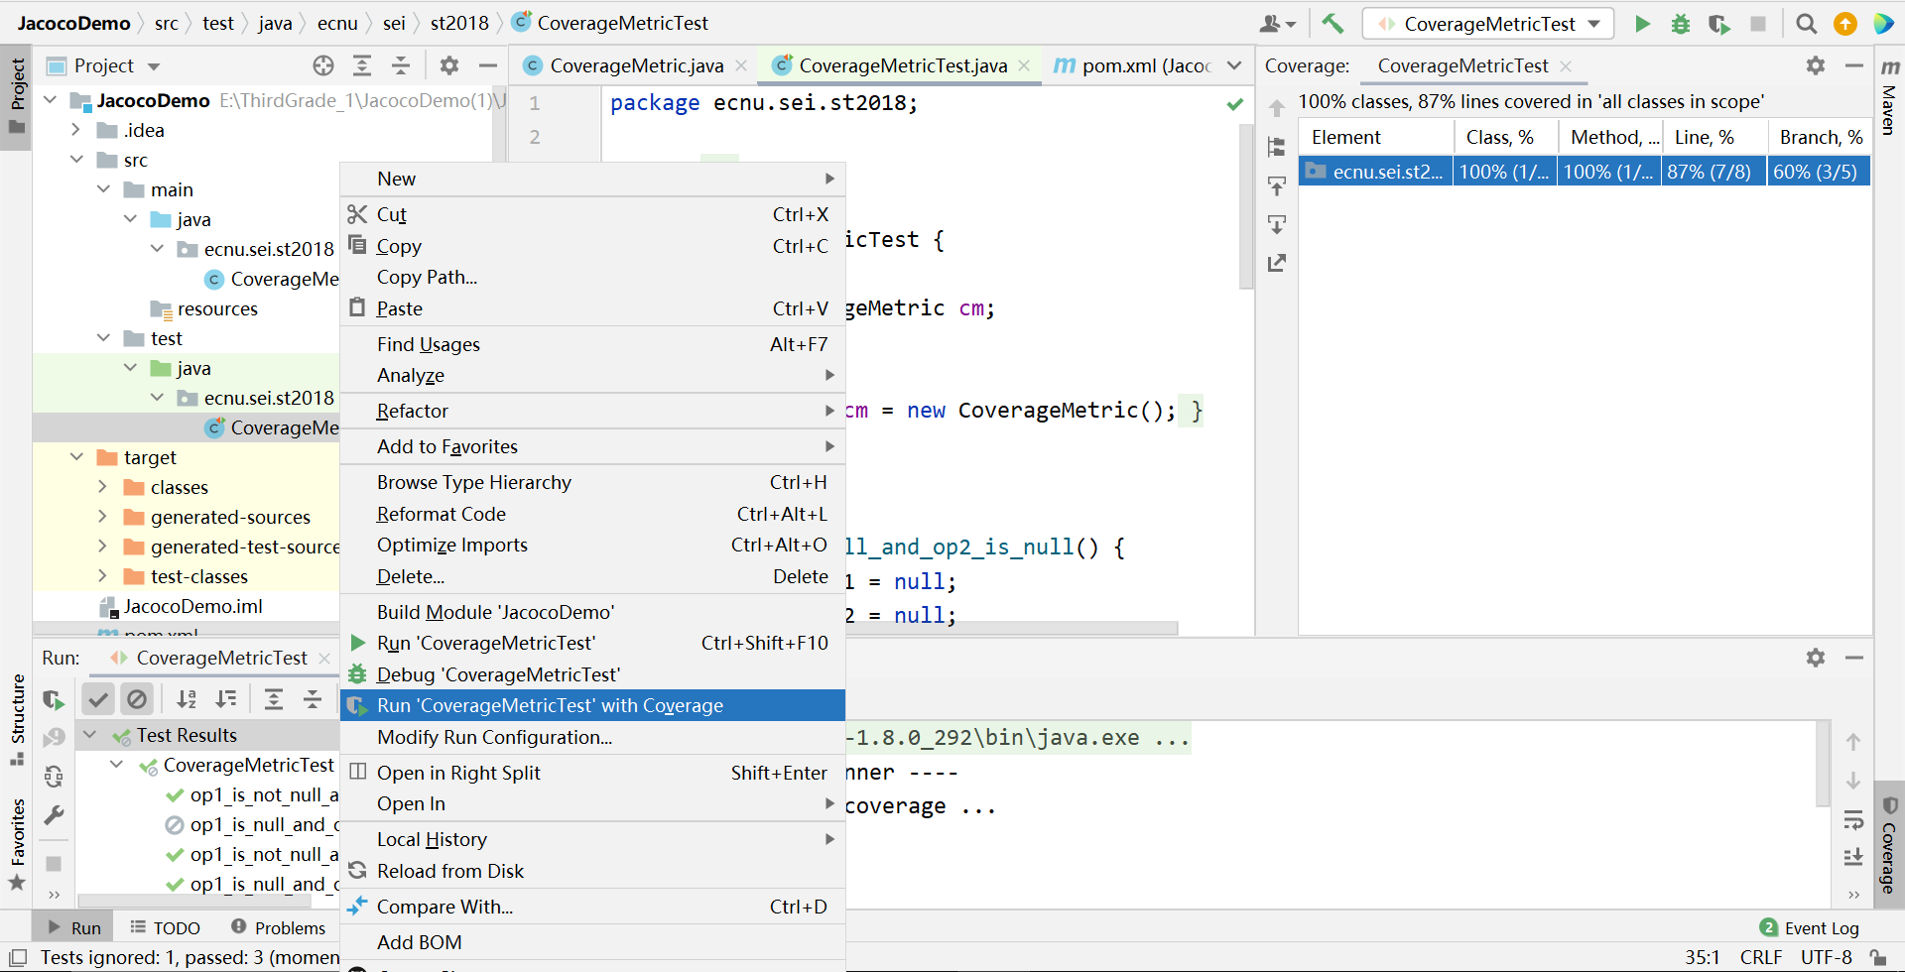Viewport: 1905px width, 972px height.
Task: Toggle Show Ignored tests button
Action: click(x=137, y=699)
